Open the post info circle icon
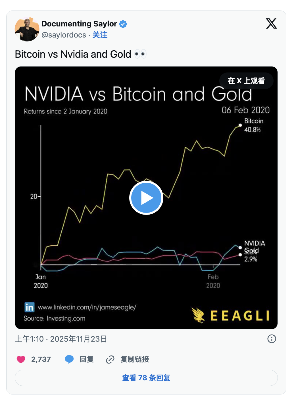The image size is (296, 403). pos(272,339)
